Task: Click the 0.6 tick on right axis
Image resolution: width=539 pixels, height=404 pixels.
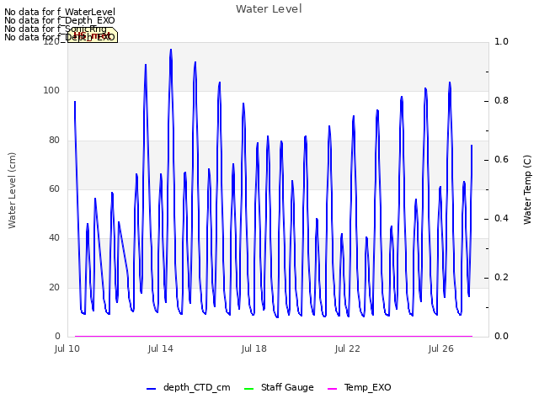Action: (x=501, y=159)
